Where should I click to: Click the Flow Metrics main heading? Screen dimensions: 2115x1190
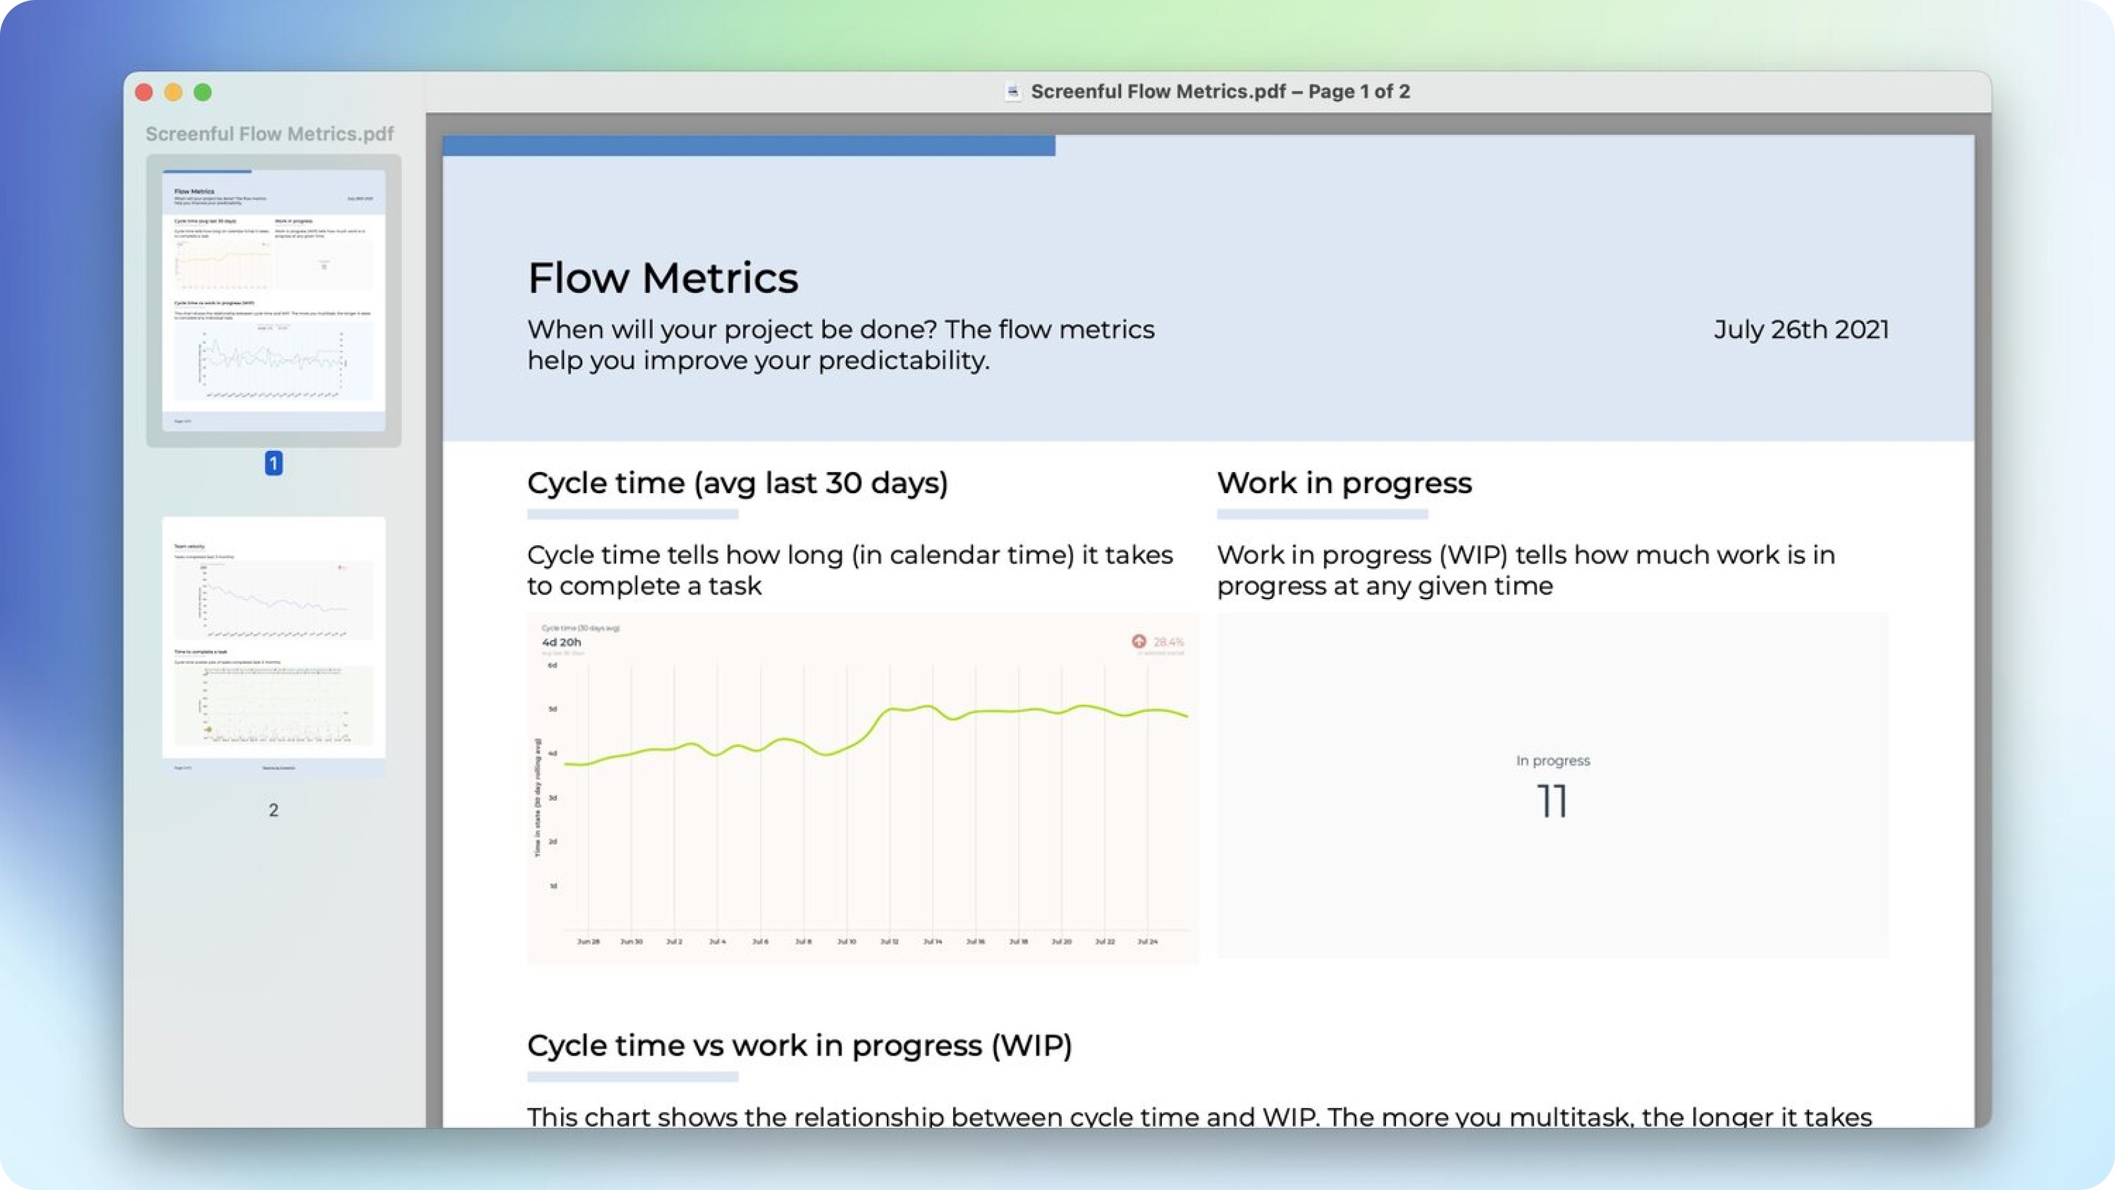click(662, 278)
